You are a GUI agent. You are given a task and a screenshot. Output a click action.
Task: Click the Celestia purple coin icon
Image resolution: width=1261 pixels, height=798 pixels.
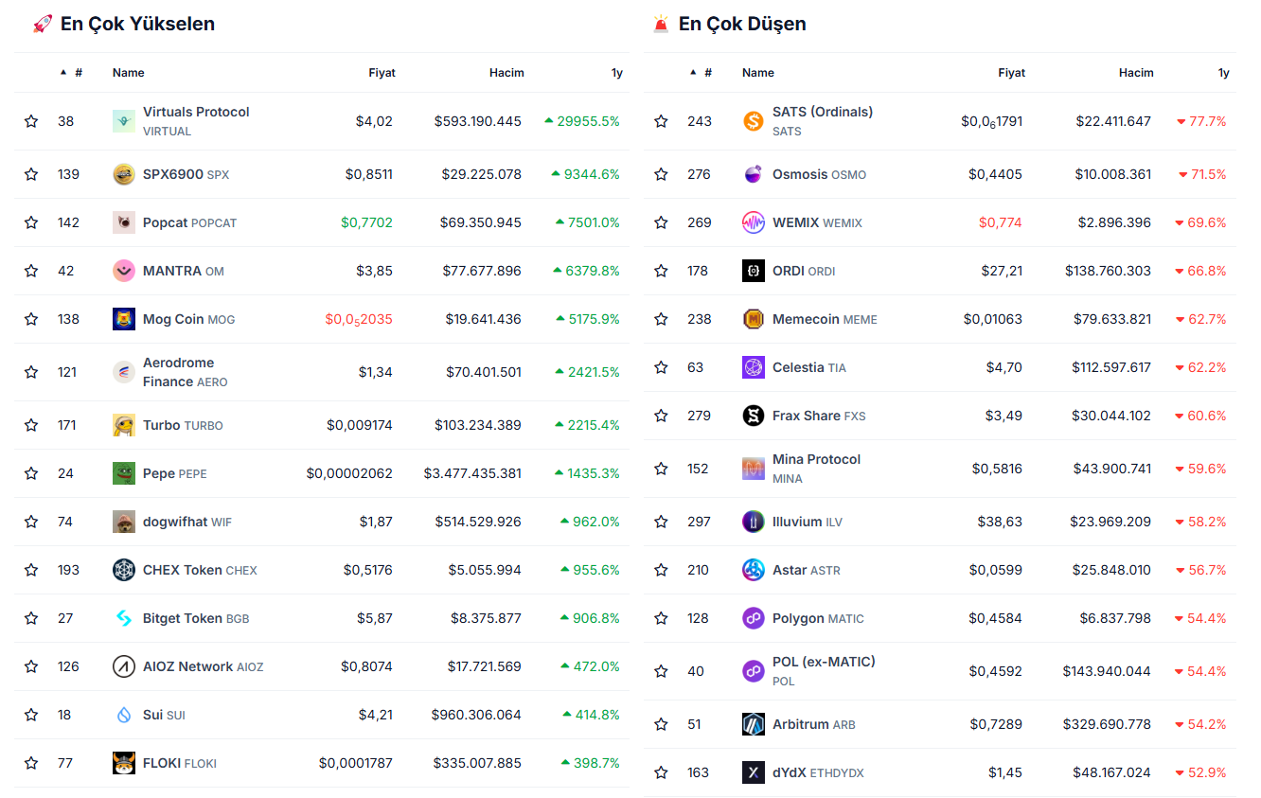[x=754, y=367]
